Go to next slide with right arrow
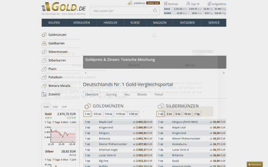This screenshot has height=167, width=268. pos(224,73)
